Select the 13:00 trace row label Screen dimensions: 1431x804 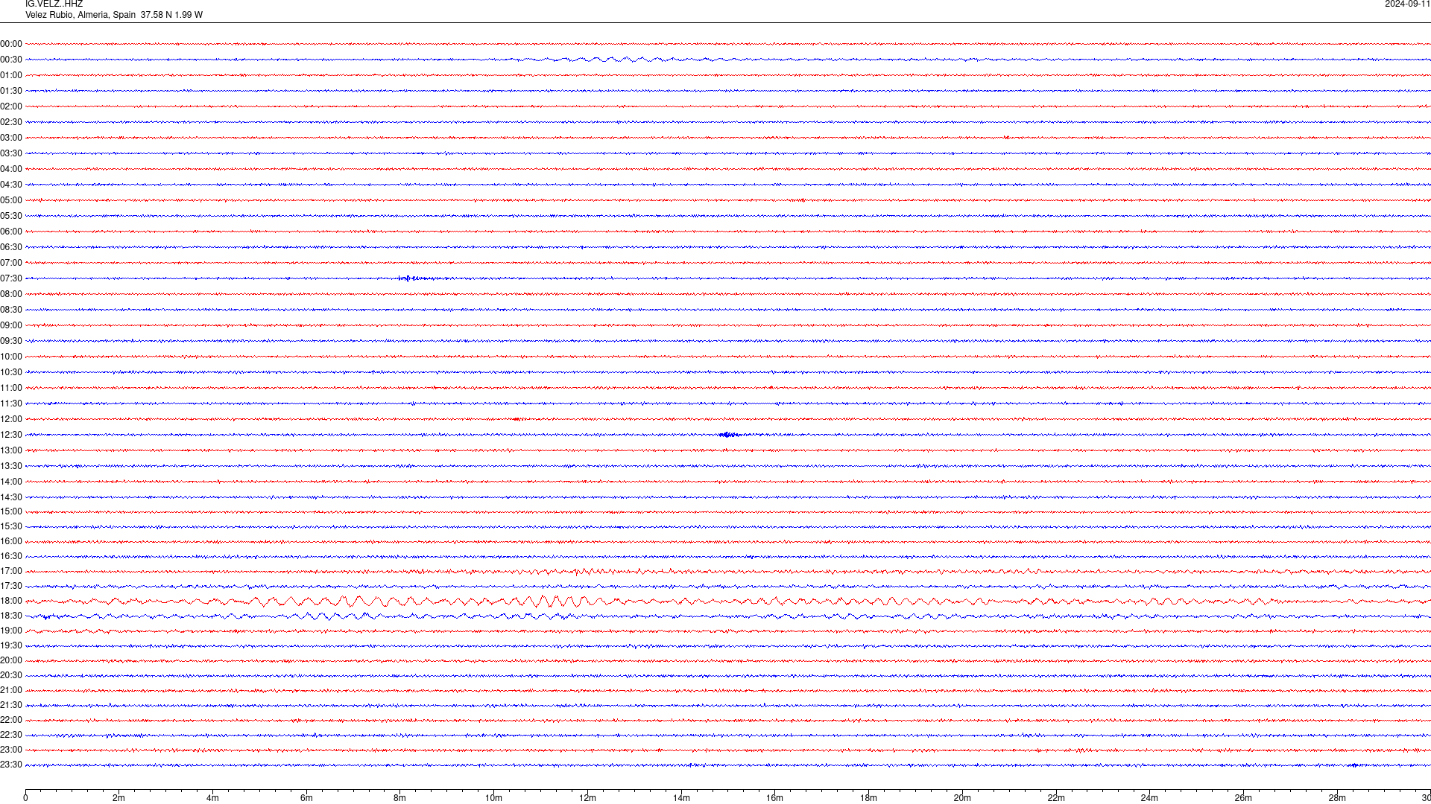(x=11, y=450)
